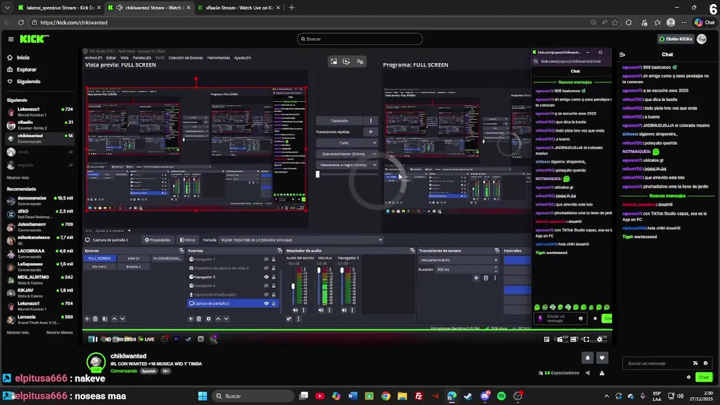Viewport: 720px width, 405px height.
Task: Open recommended channel JulesGamerrr
Action: tap(39, 227)
